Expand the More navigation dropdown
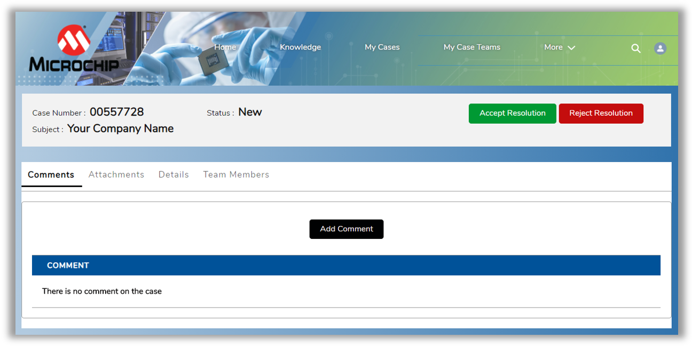The width and height of the screenshot is (692, 346). (559, 47)
